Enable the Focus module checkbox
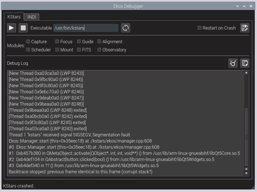257x192 pixels. pos(57,42)
